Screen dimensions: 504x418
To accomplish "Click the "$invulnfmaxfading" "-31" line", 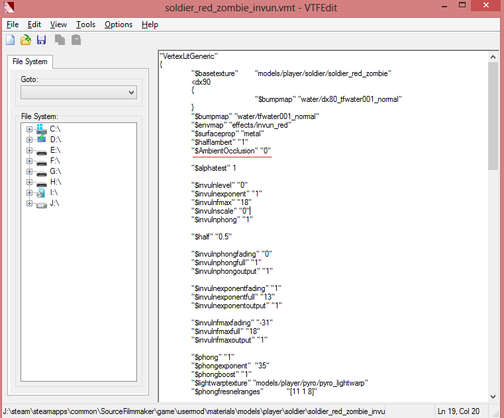I will pos(232,323).
